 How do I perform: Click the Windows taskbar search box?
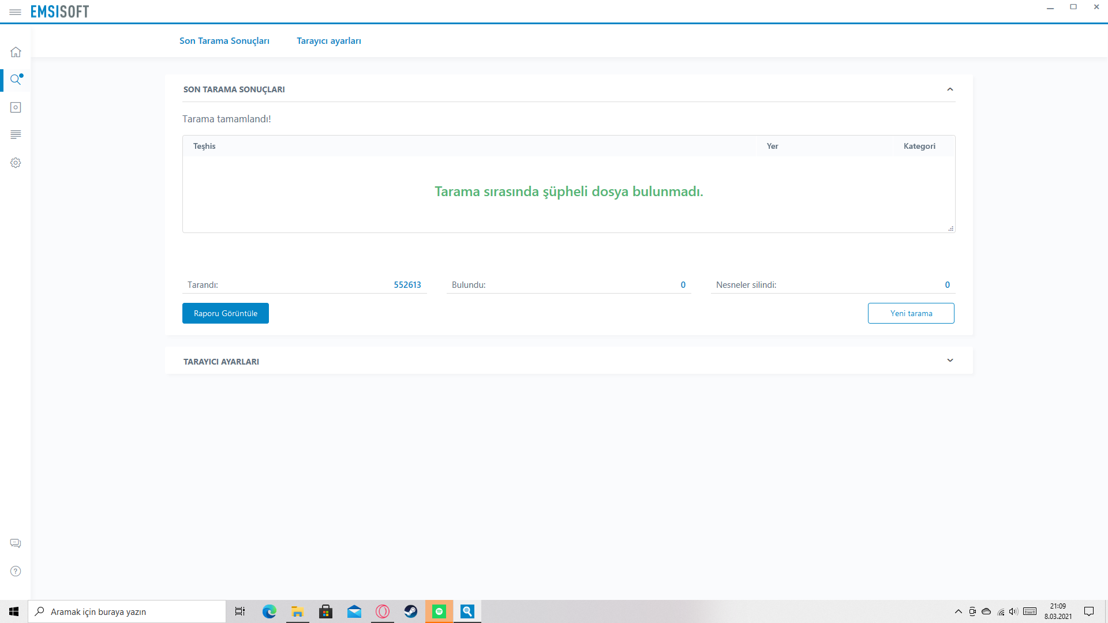tap(127, 611)
